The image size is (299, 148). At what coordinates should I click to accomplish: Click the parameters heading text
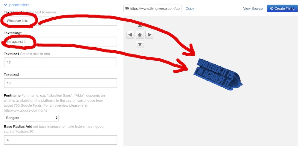click(x=19, y=5)
